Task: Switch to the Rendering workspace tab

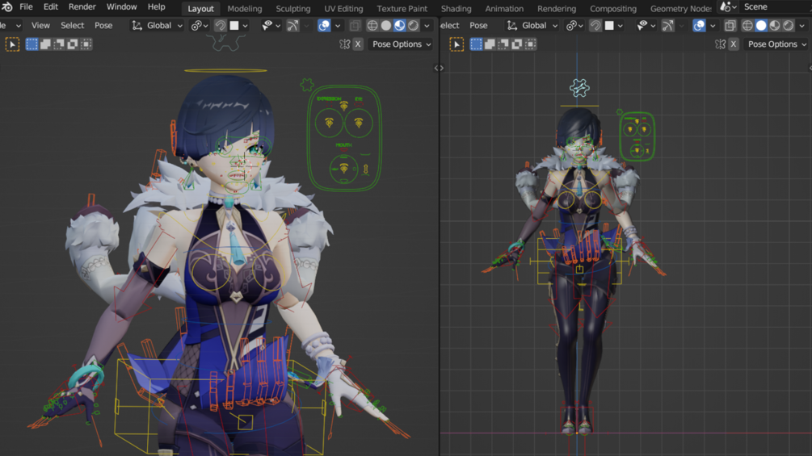Action: [556, 8]
